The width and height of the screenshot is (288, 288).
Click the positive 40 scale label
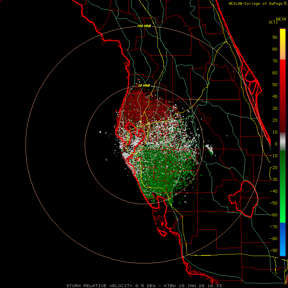click(x=275, y=97)
